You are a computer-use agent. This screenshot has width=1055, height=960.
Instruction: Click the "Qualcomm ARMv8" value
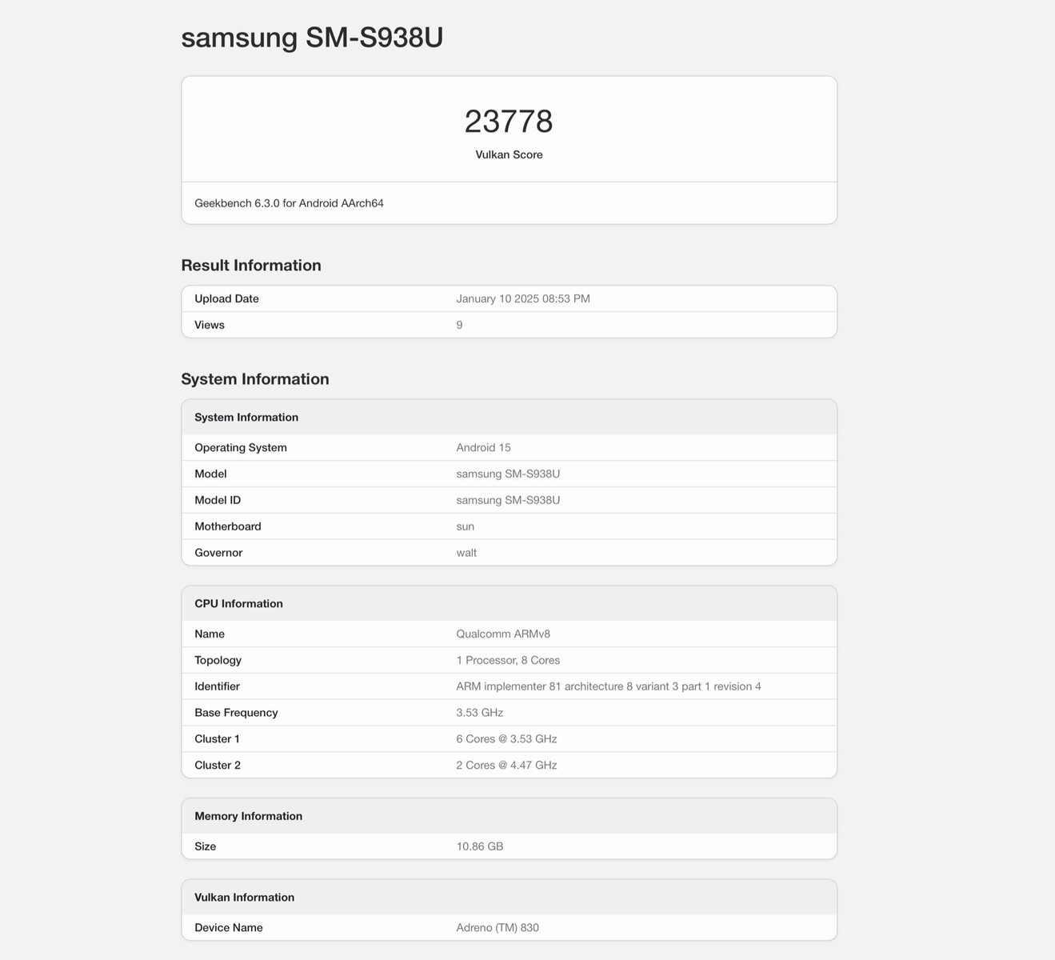(503, 634)
